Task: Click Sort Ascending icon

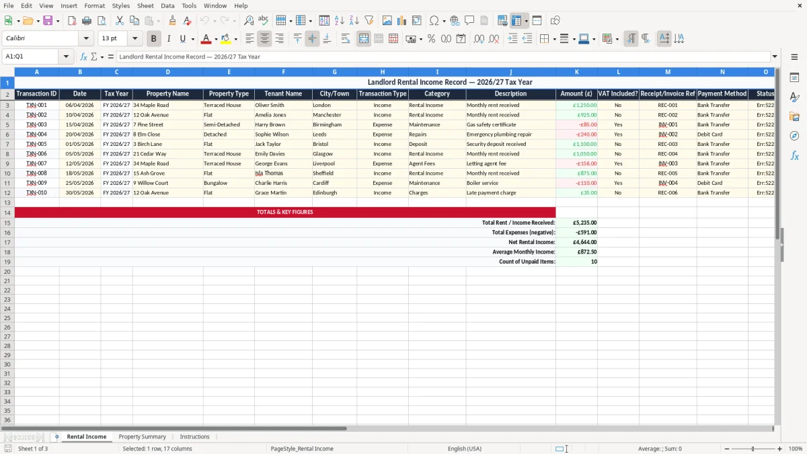Action: click(340, 21)
